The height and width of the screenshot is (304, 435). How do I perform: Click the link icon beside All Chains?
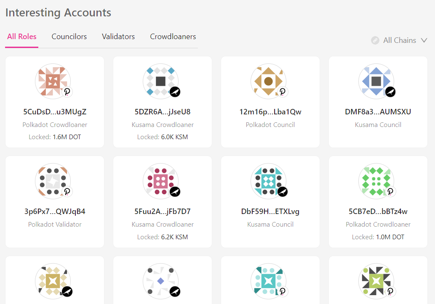tap(375, 40)
